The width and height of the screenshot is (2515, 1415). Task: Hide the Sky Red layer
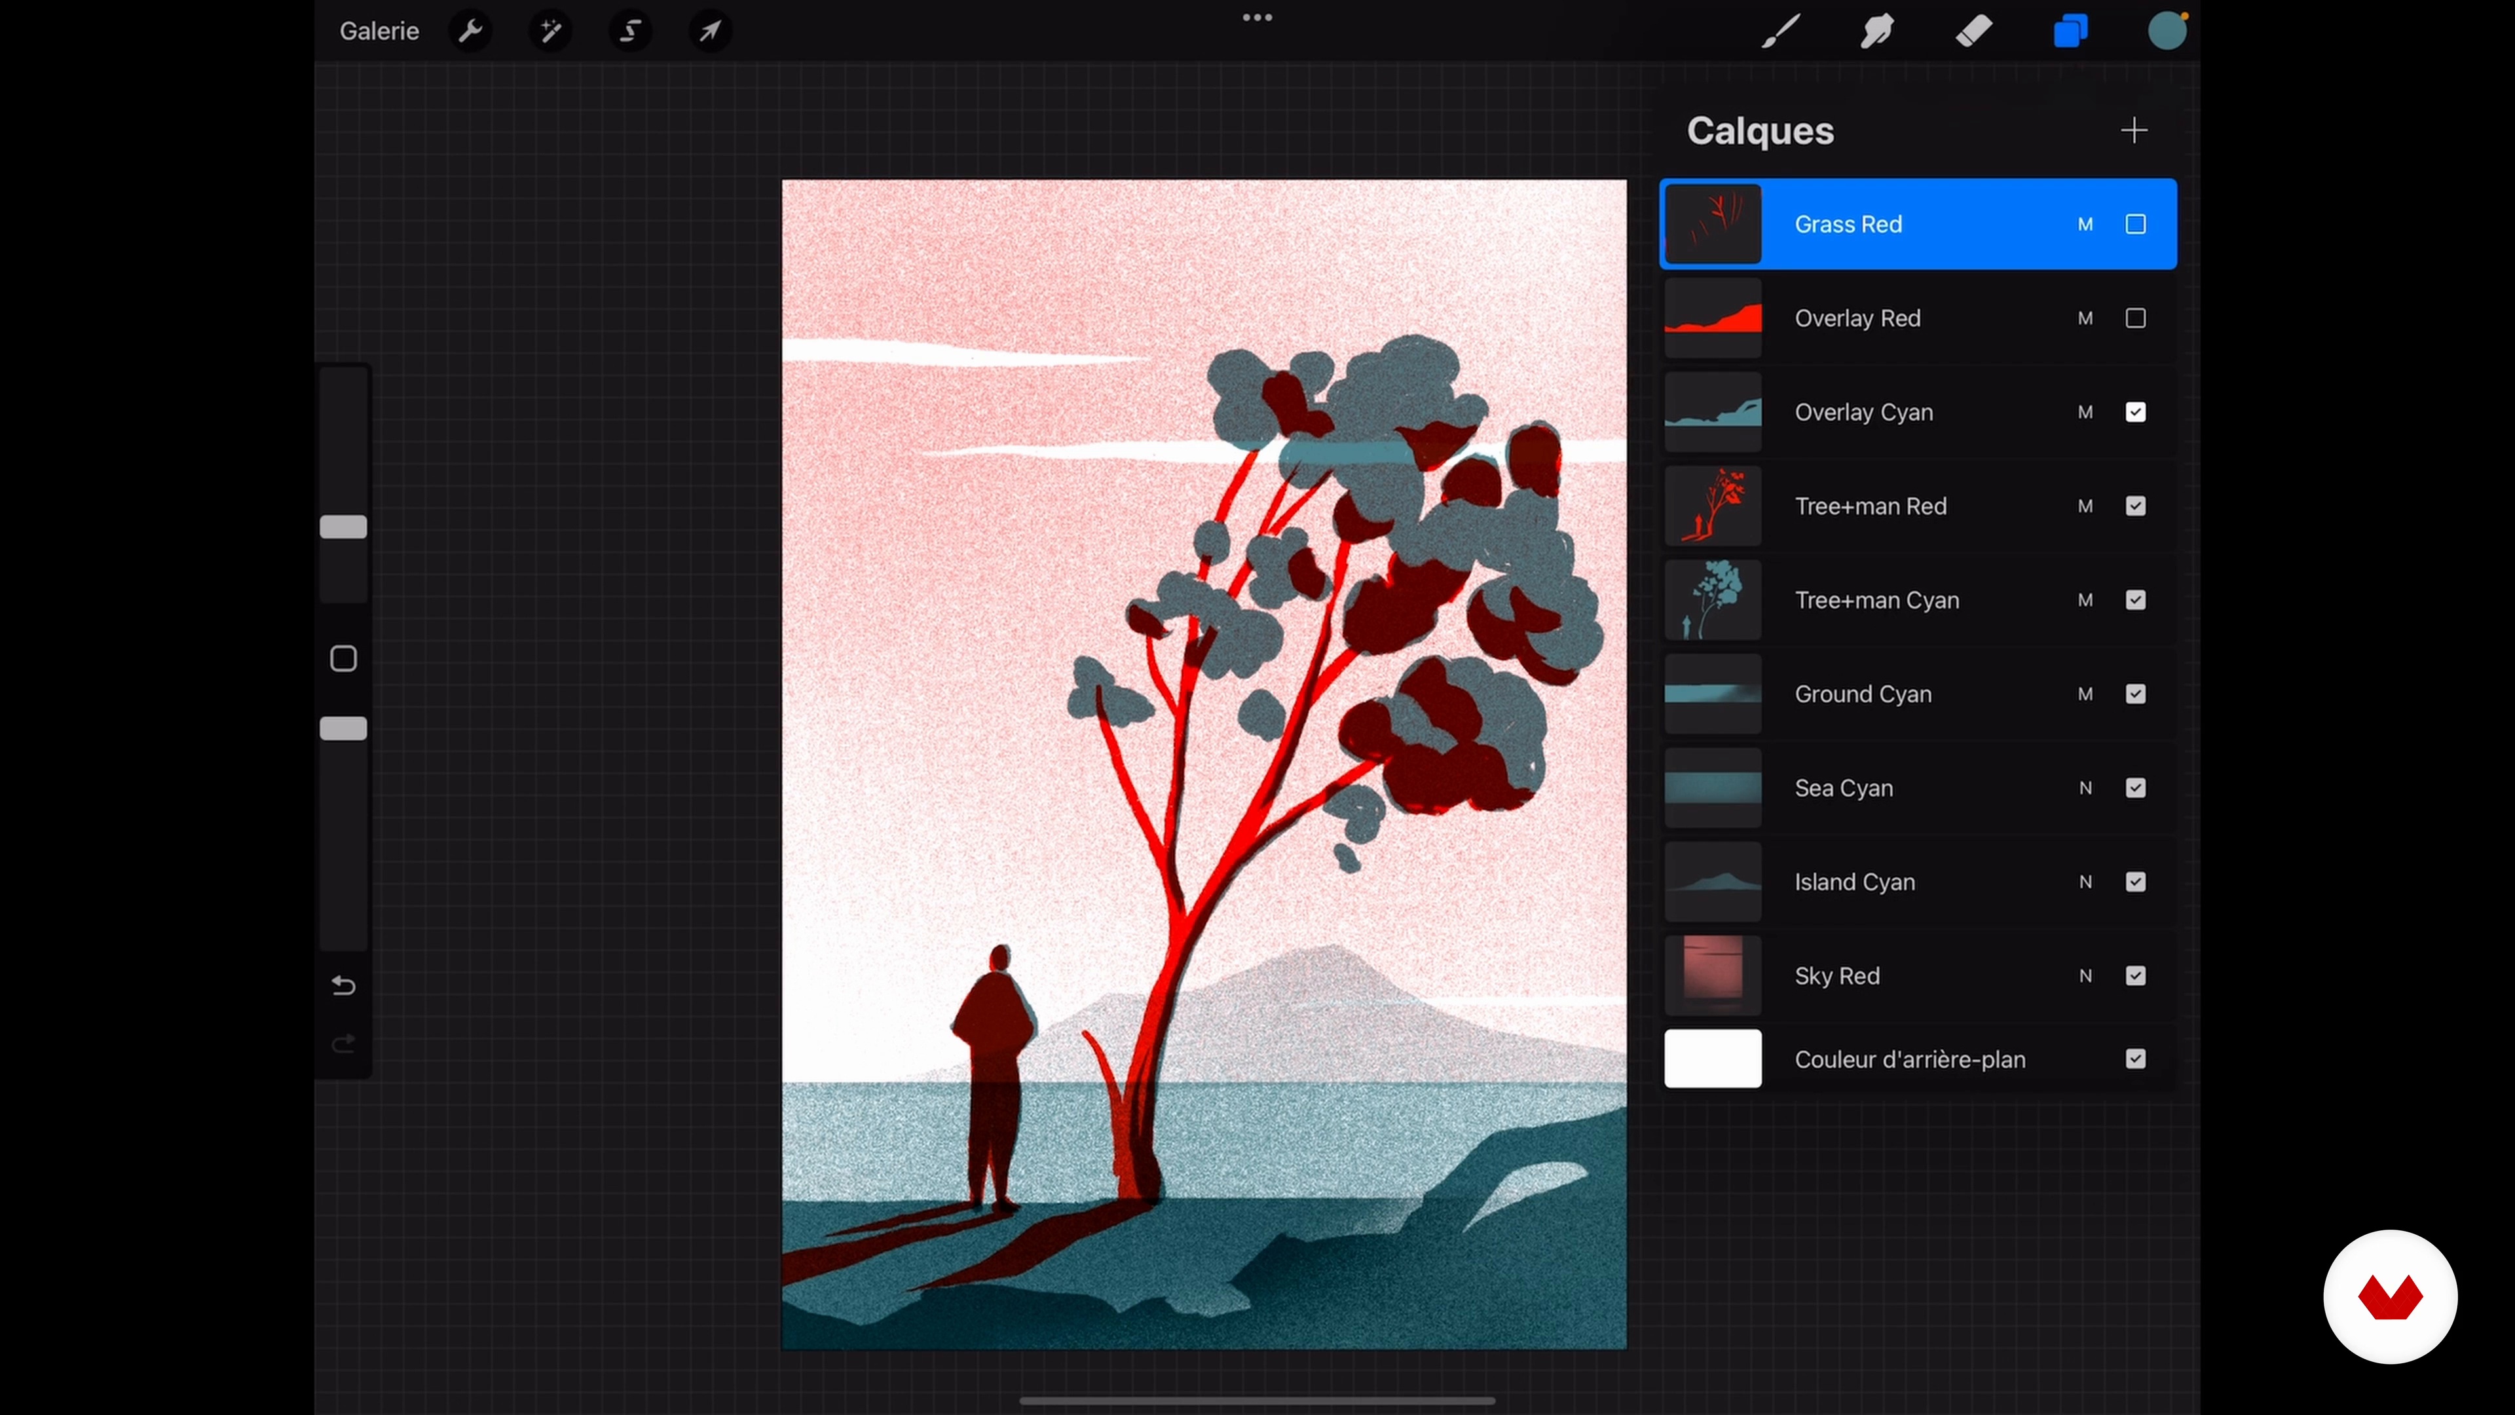pos(2135,975)
